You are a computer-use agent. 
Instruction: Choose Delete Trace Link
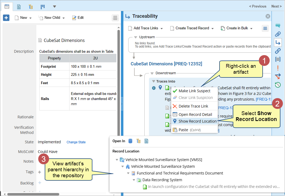194,106
